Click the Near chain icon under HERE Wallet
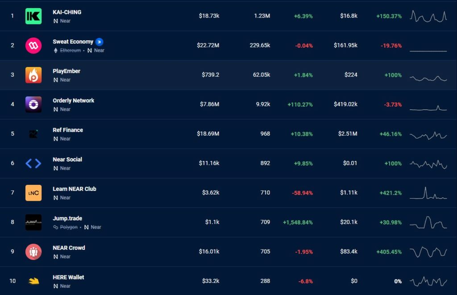The image size is (457, 295). 56,286
